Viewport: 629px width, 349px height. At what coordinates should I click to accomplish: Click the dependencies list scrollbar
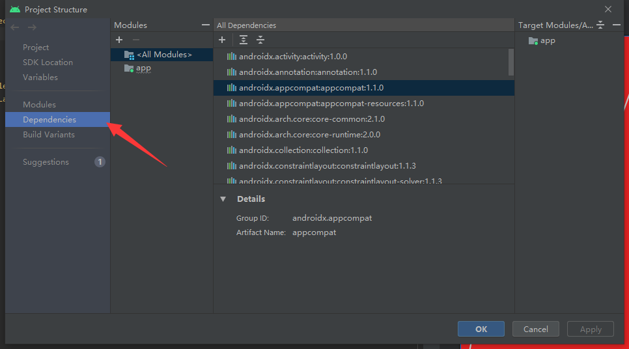(511, 62)
